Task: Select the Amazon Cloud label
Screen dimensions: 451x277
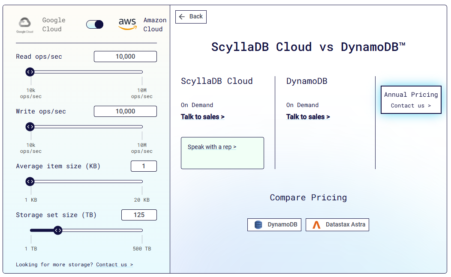Action: 155,25
